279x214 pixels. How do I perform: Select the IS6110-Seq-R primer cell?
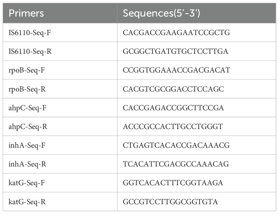tap(60, 51)
